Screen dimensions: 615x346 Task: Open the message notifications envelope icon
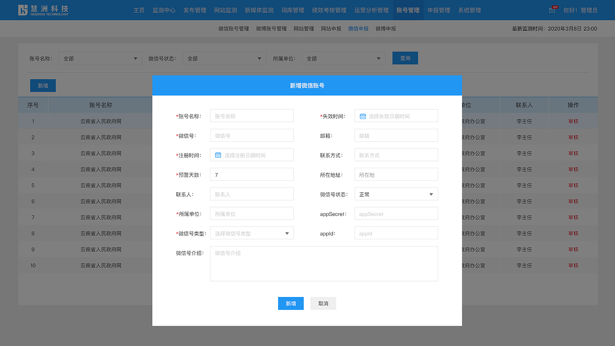click(x=552, y=10)
